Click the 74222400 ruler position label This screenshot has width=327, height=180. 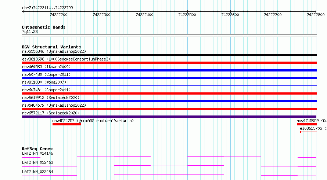click(144, 15)
